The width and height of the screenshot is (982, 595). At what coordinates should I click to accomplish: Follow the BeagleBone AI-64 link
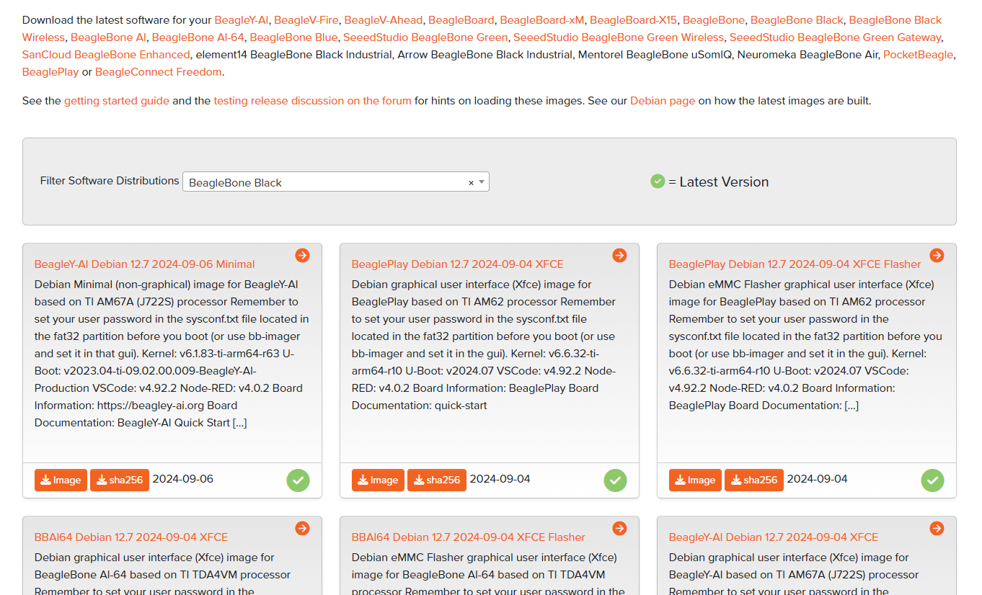198,37
